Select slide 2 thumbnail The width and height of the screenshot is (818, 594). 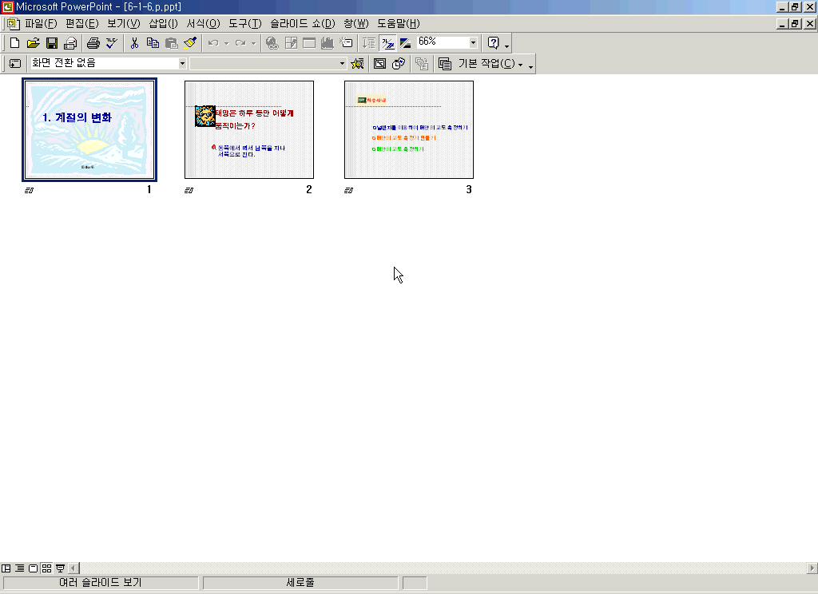tap(249, 129)
